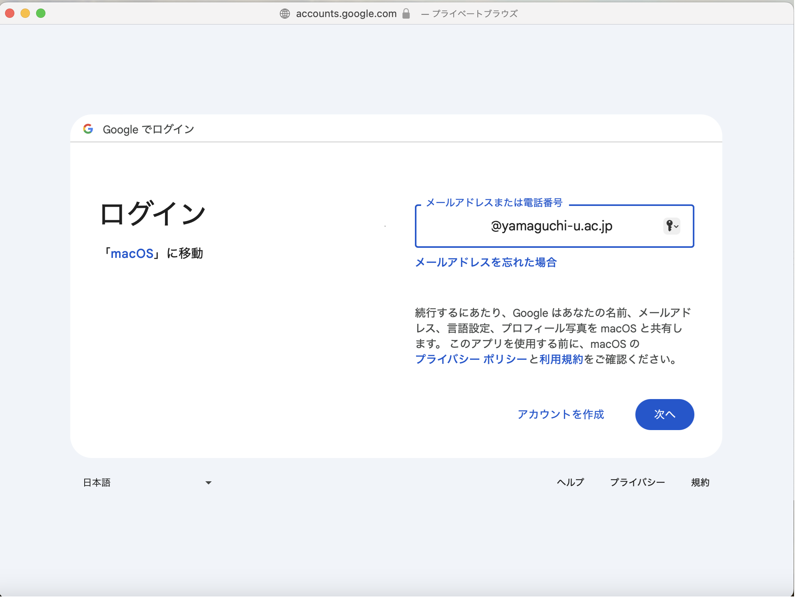Maximize the window with green button
Screen dimensions: 796x598
tap(41, 13)
